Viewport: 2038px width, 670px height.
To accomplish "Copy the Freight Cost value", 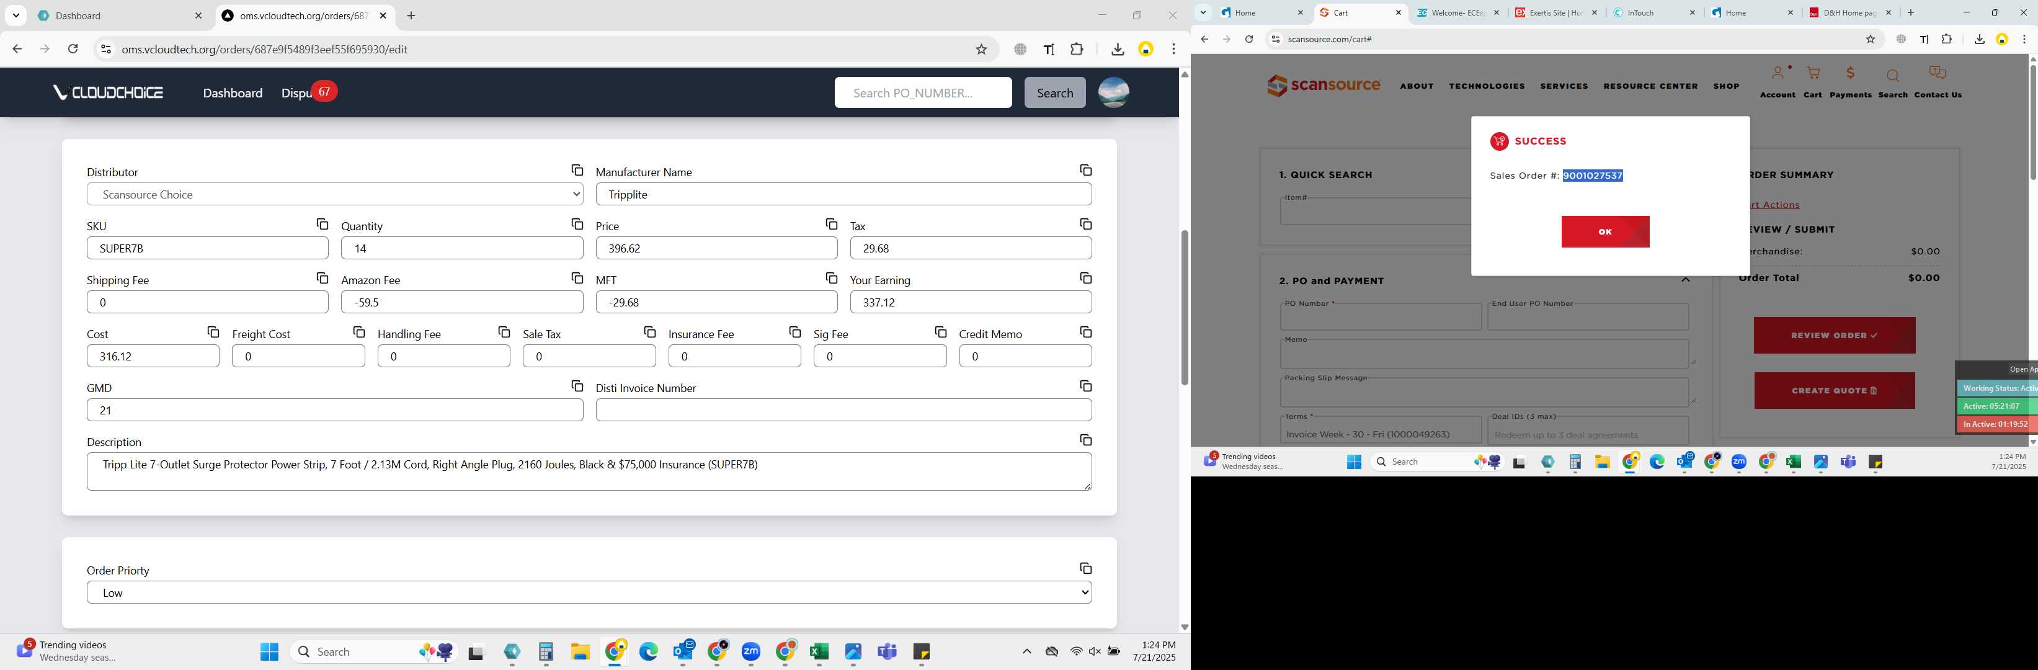I will click(358, 331).
